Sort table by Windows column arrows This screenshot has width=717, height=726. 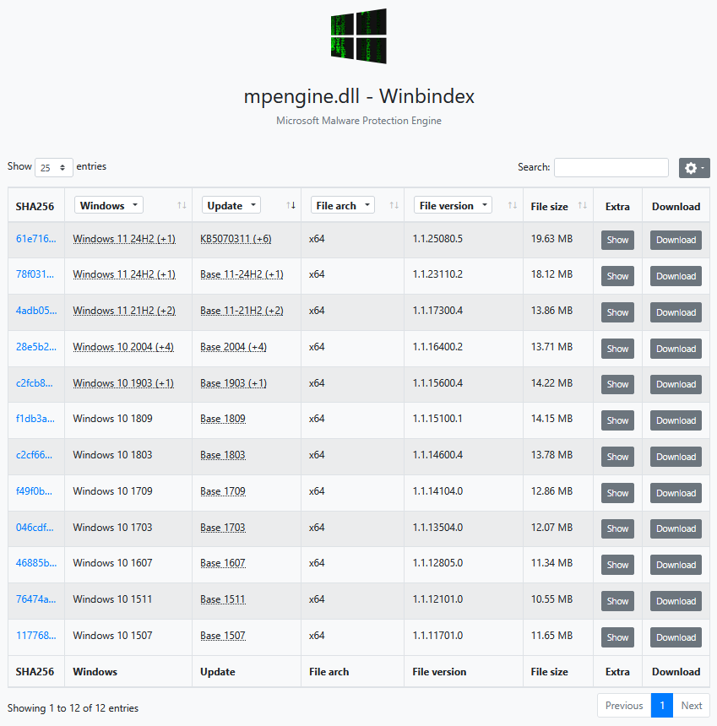click(x=182, y=205)
